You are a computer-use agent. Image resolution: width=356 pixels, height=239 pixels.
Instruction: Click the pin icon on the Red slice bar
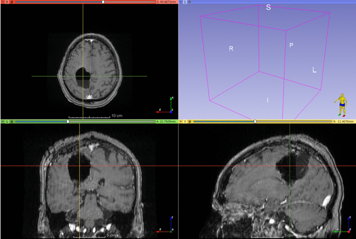coord(3,2)
